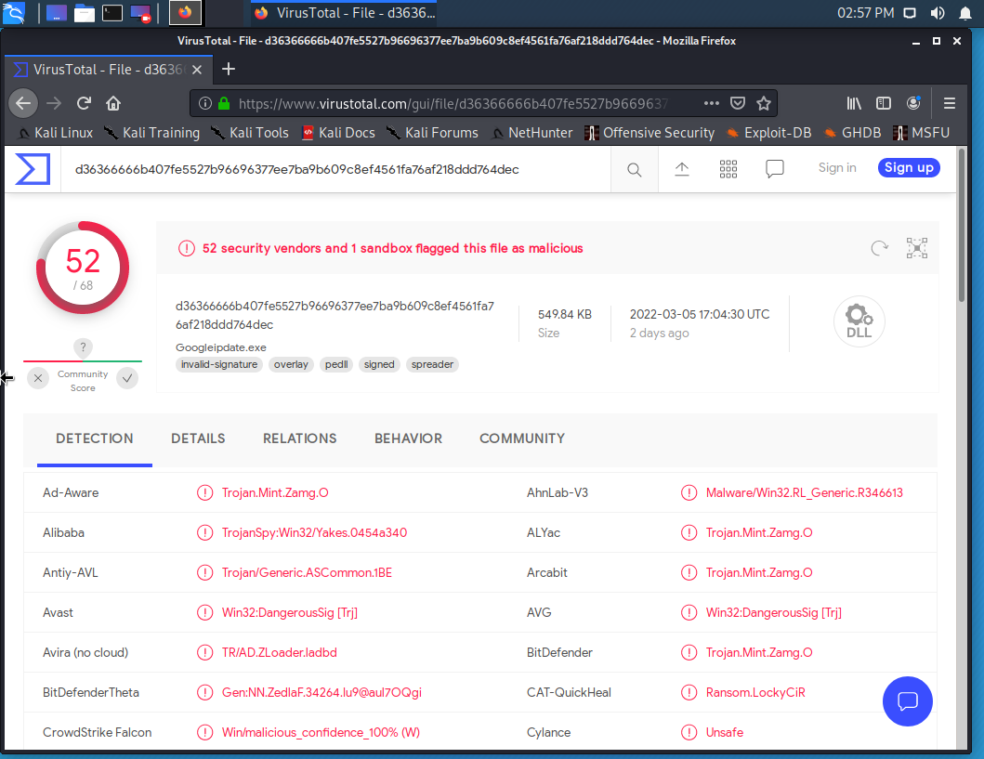Open the upload file icon
Screen dimensions: 984x759
click(681, 169)
